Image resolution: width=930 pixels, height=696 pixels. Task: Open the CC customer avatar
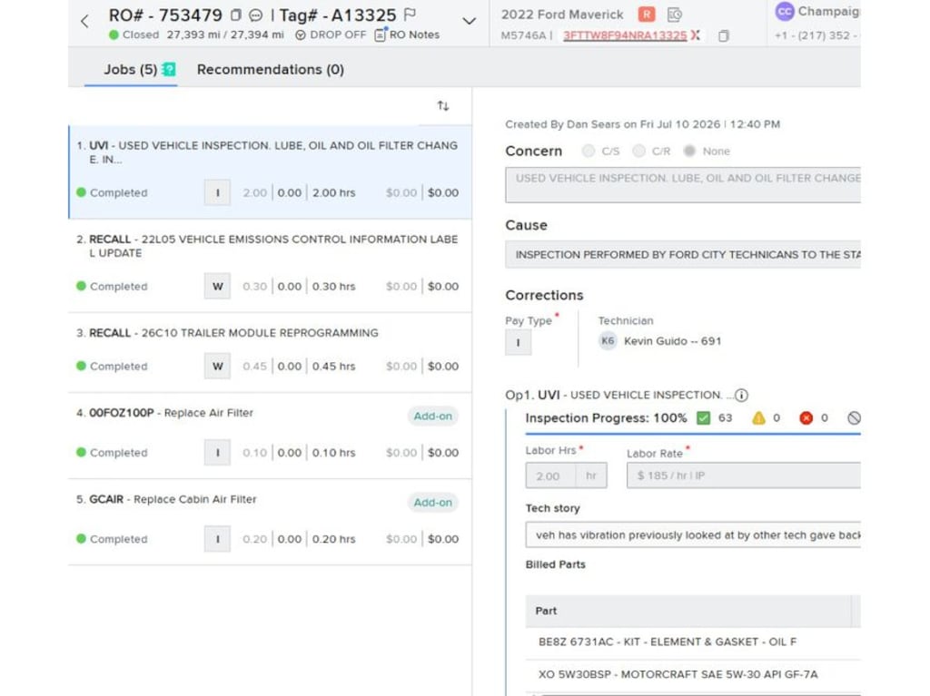pos(785,11)
